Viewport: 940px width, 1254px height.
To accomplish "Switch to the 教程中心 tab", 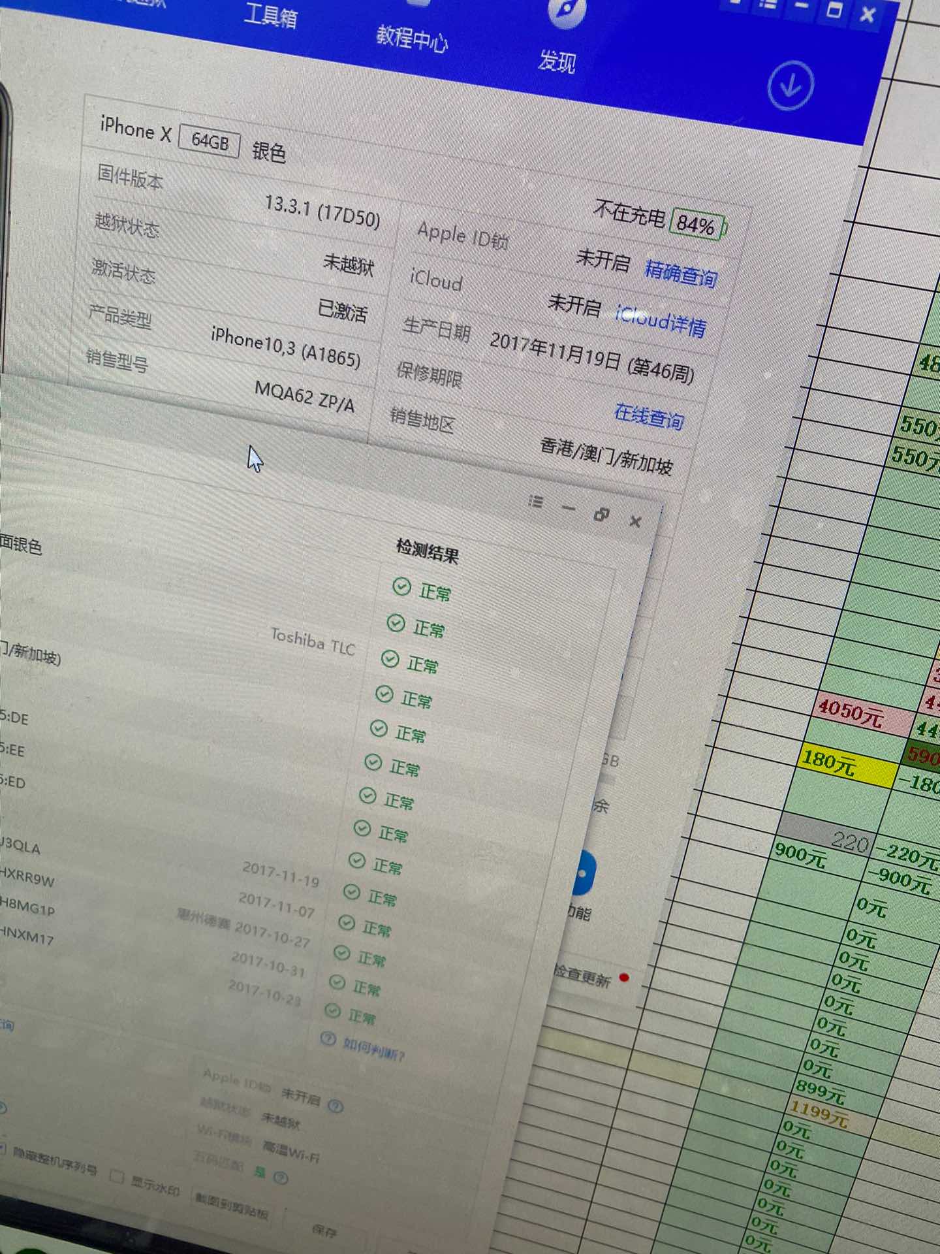I will click(413, 39).
